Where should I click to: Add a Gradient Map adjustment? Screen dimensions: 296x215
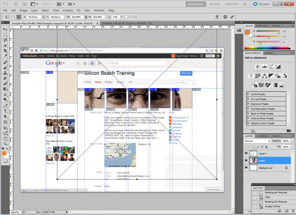[275, 85]
